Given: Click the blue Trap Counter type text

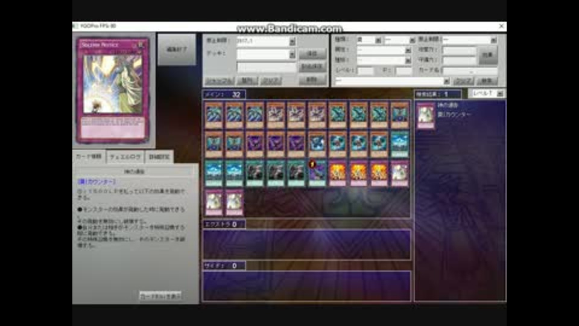Looking at the screenshot, I should [96, 182].
